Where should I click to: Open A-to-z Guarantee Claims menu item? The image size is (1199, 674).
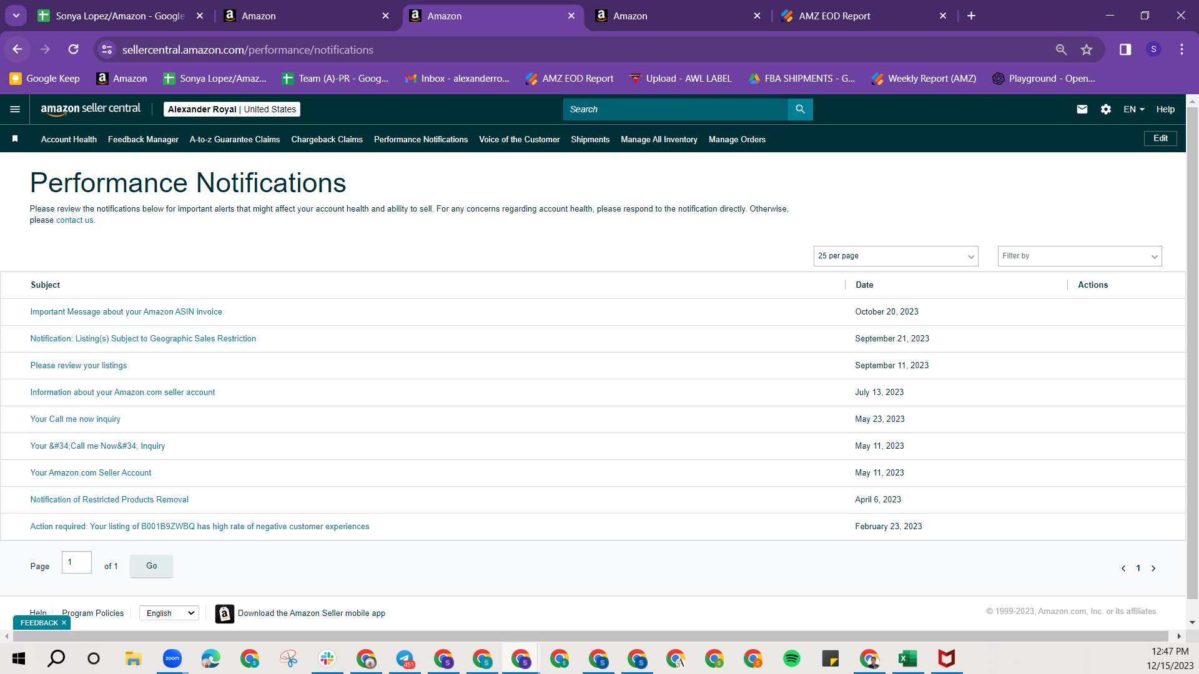pyautogui.click(x=235, y=139)
